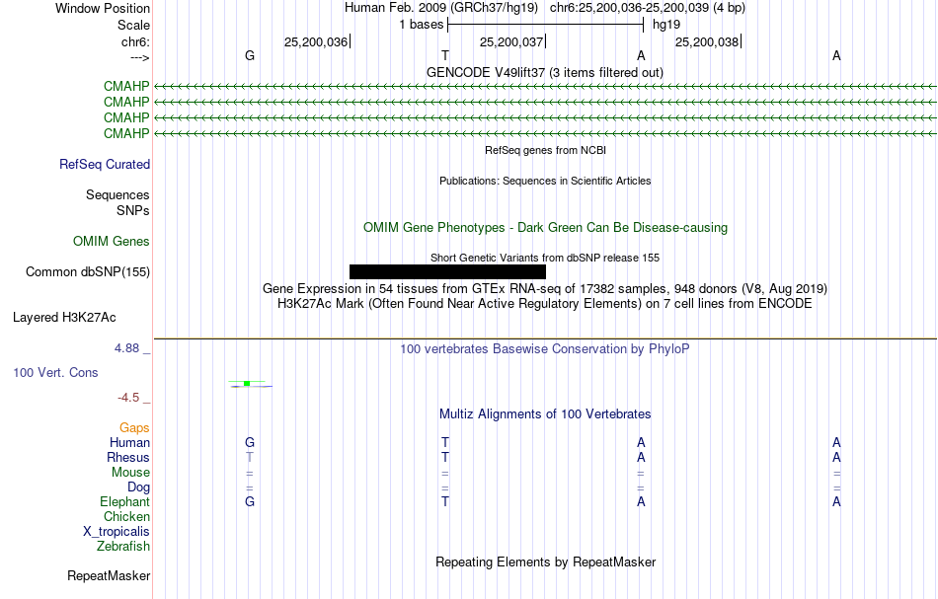Click T in the Elephant alignment row

point(445,502)
